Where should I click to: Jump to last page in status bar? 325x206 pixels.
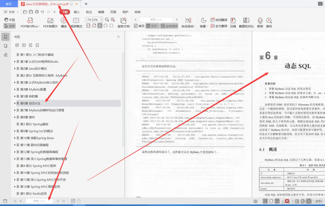click(x=63, y=201)
